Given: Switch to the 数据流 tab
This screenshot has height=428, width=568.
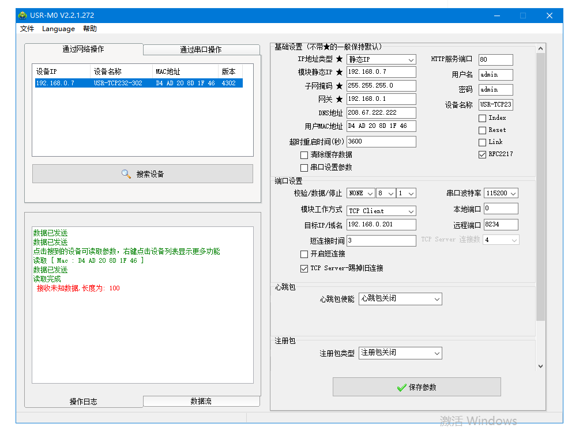Looking at the screenshot, I should coord(201,401).
